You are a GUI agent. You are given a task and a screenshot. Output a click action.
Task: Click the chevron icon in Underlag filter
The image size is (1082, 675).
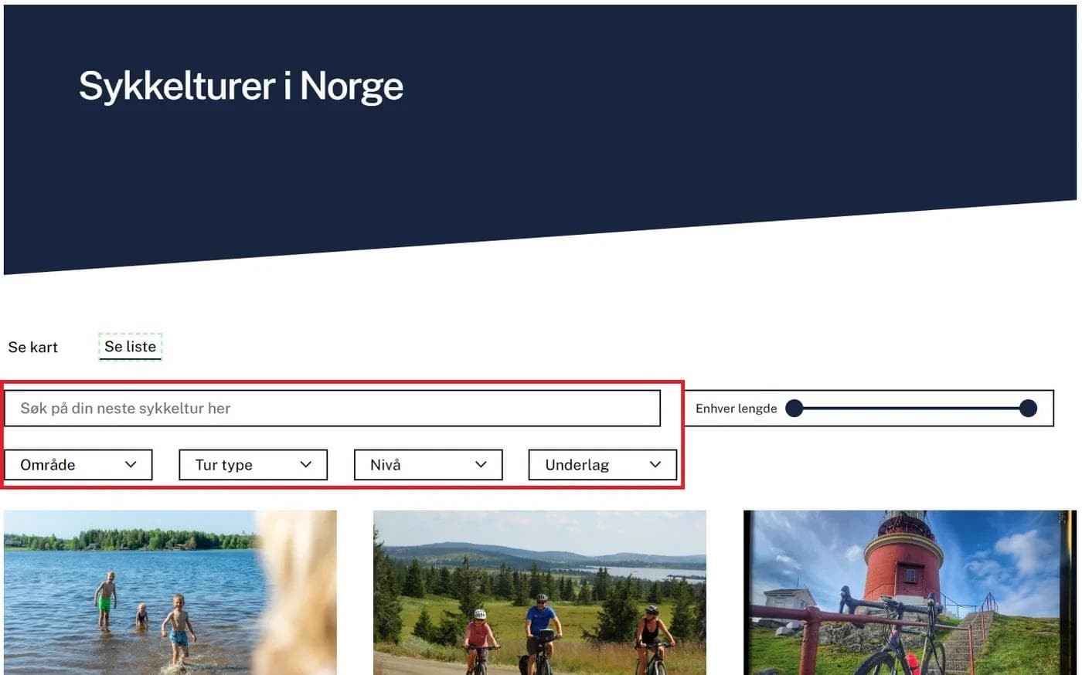click(x=655, y=465)
